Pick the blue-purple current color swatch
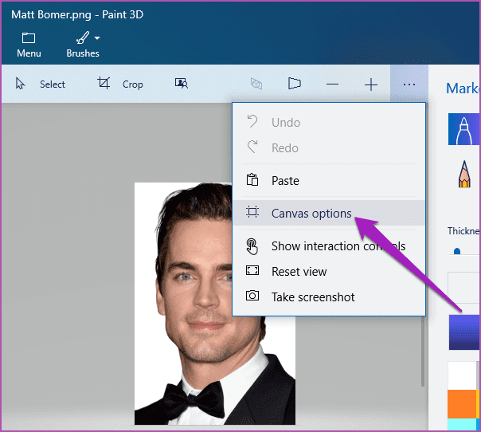The image size is (481, 432). pos(464,332)
